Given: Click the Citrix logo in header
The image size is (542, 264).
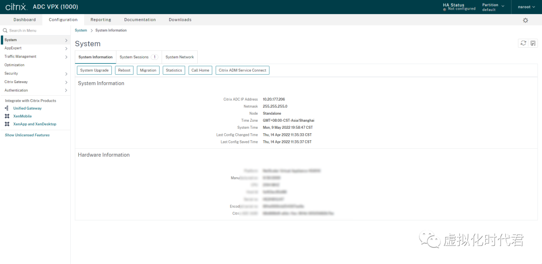Looking at the screenshot, I should 16,7.
